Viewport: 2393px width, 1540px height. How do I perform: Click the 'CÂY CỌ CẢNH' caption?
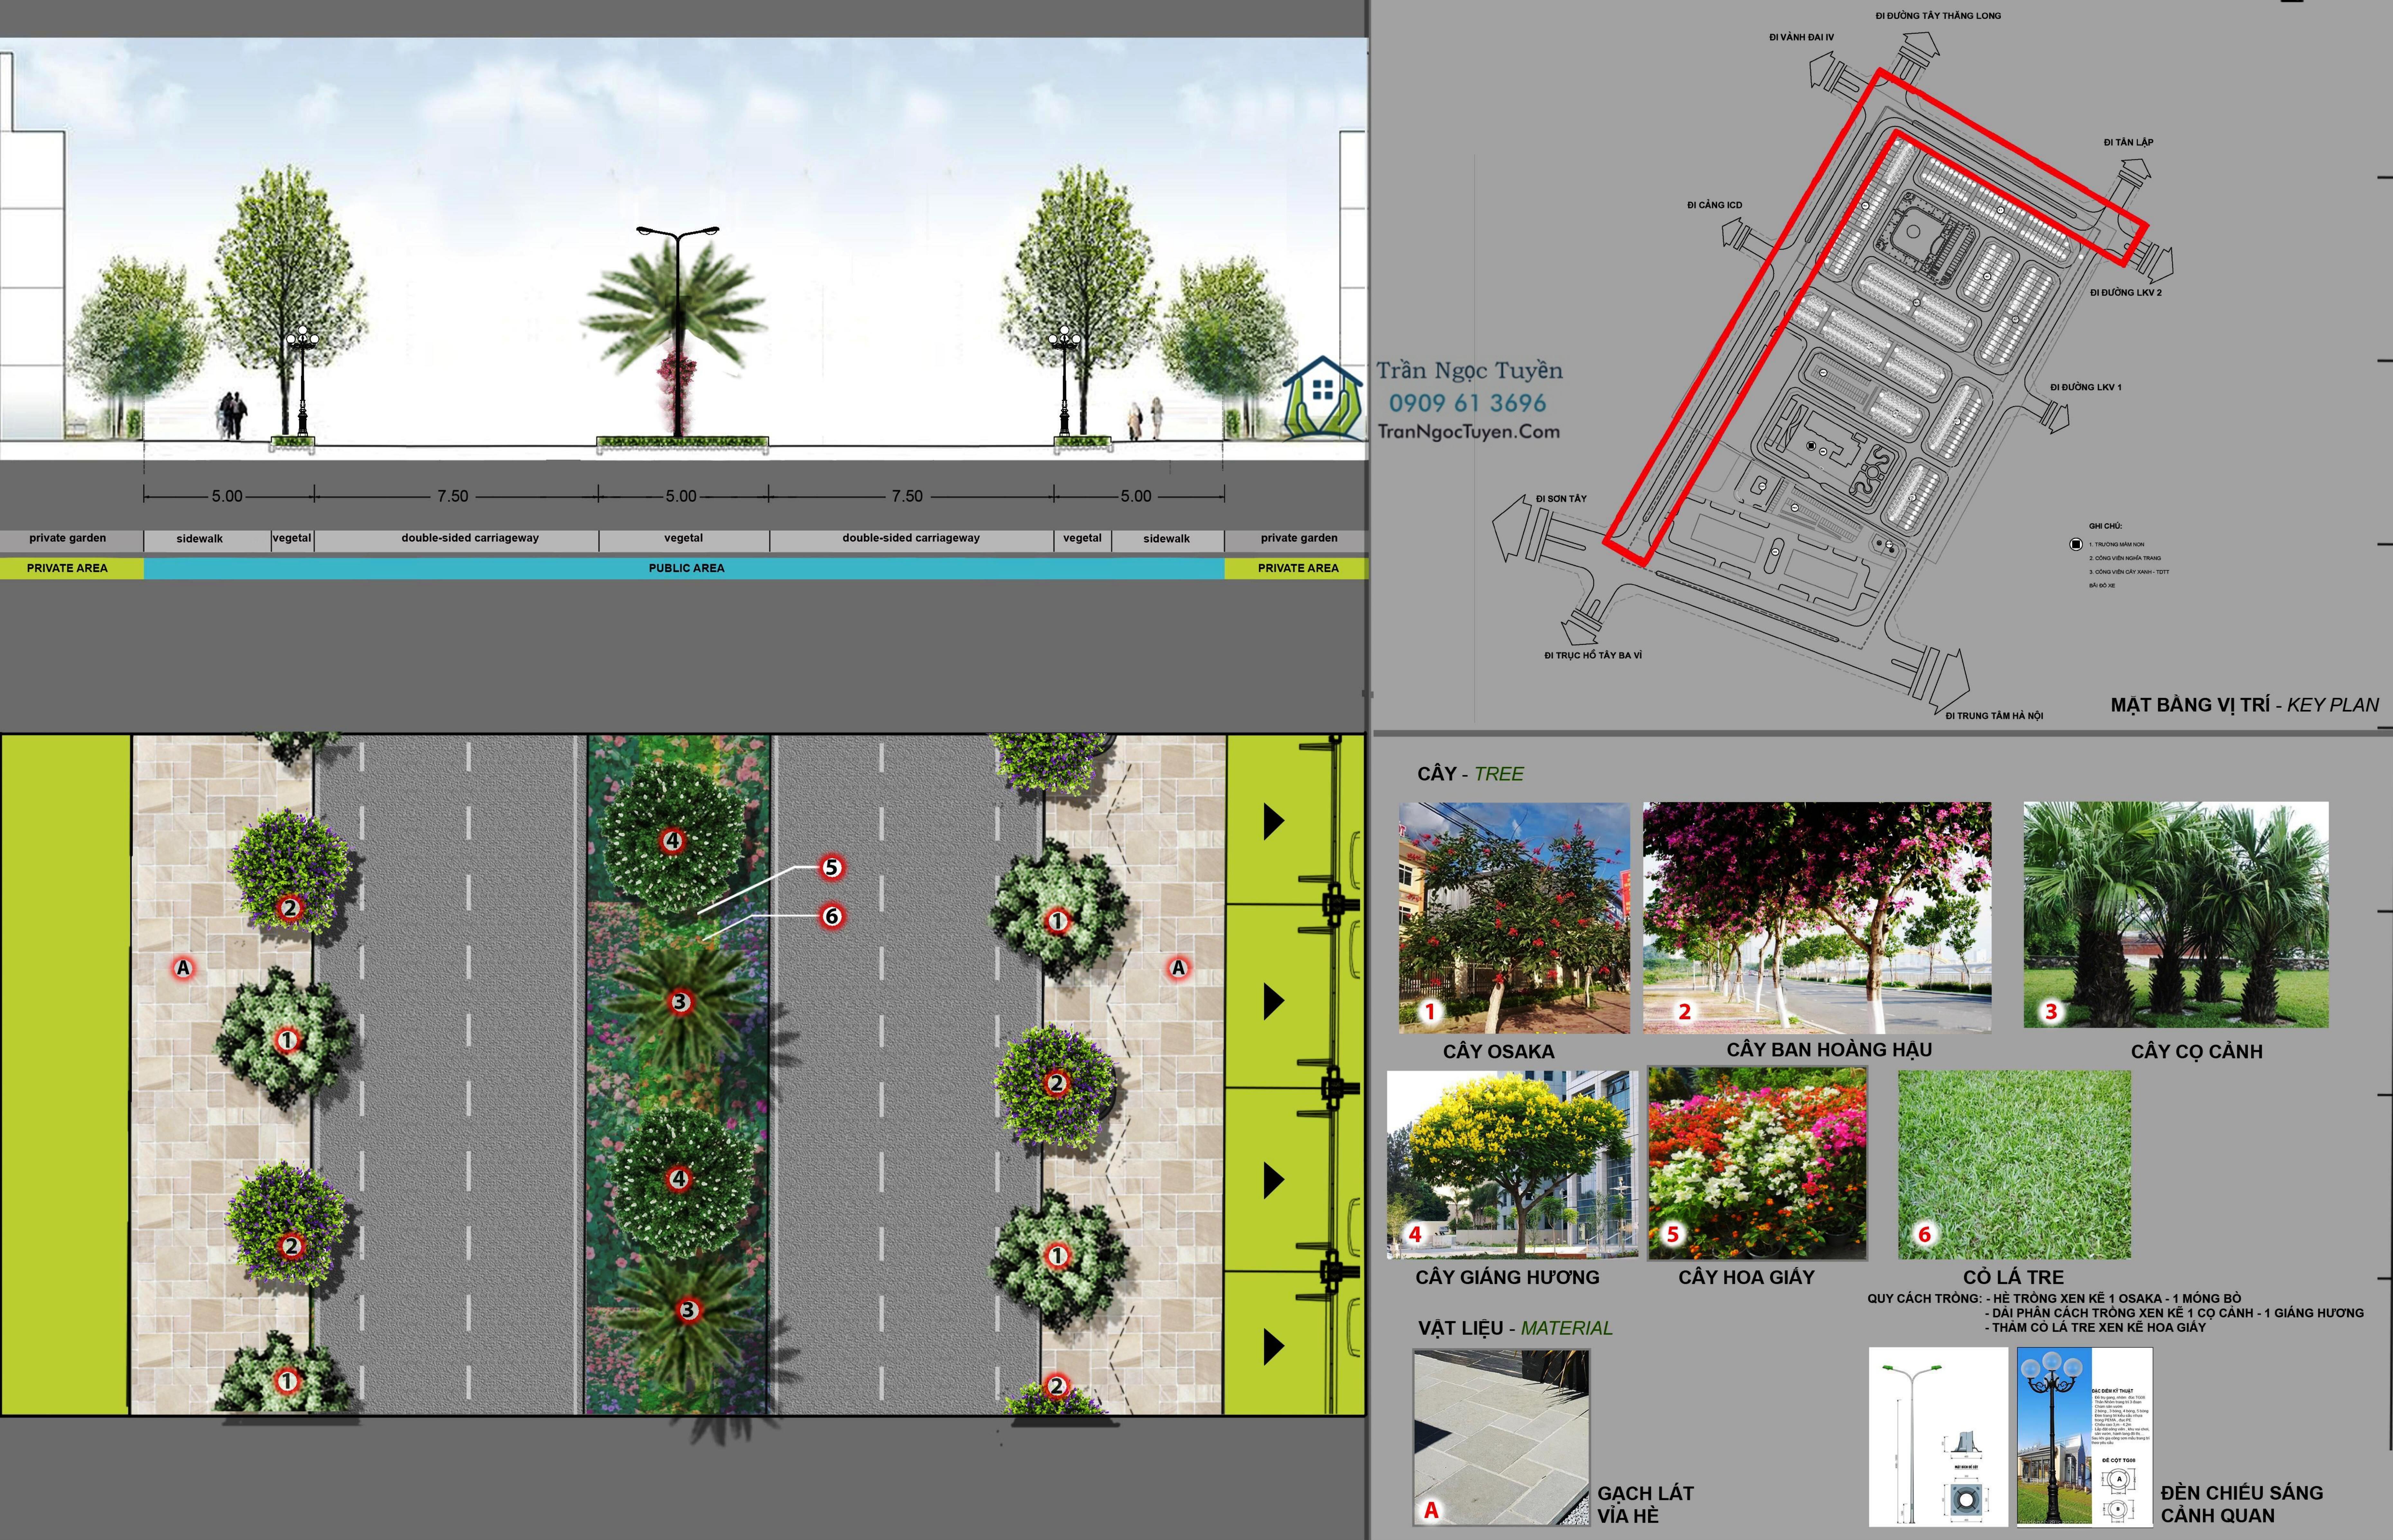tap(2197, 1052)
